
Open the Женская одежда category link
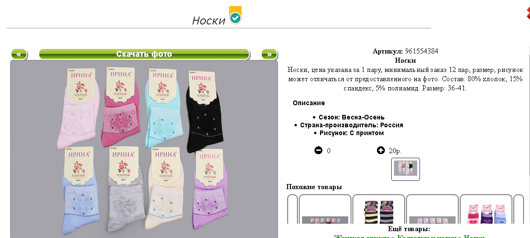tap(362, 236)
